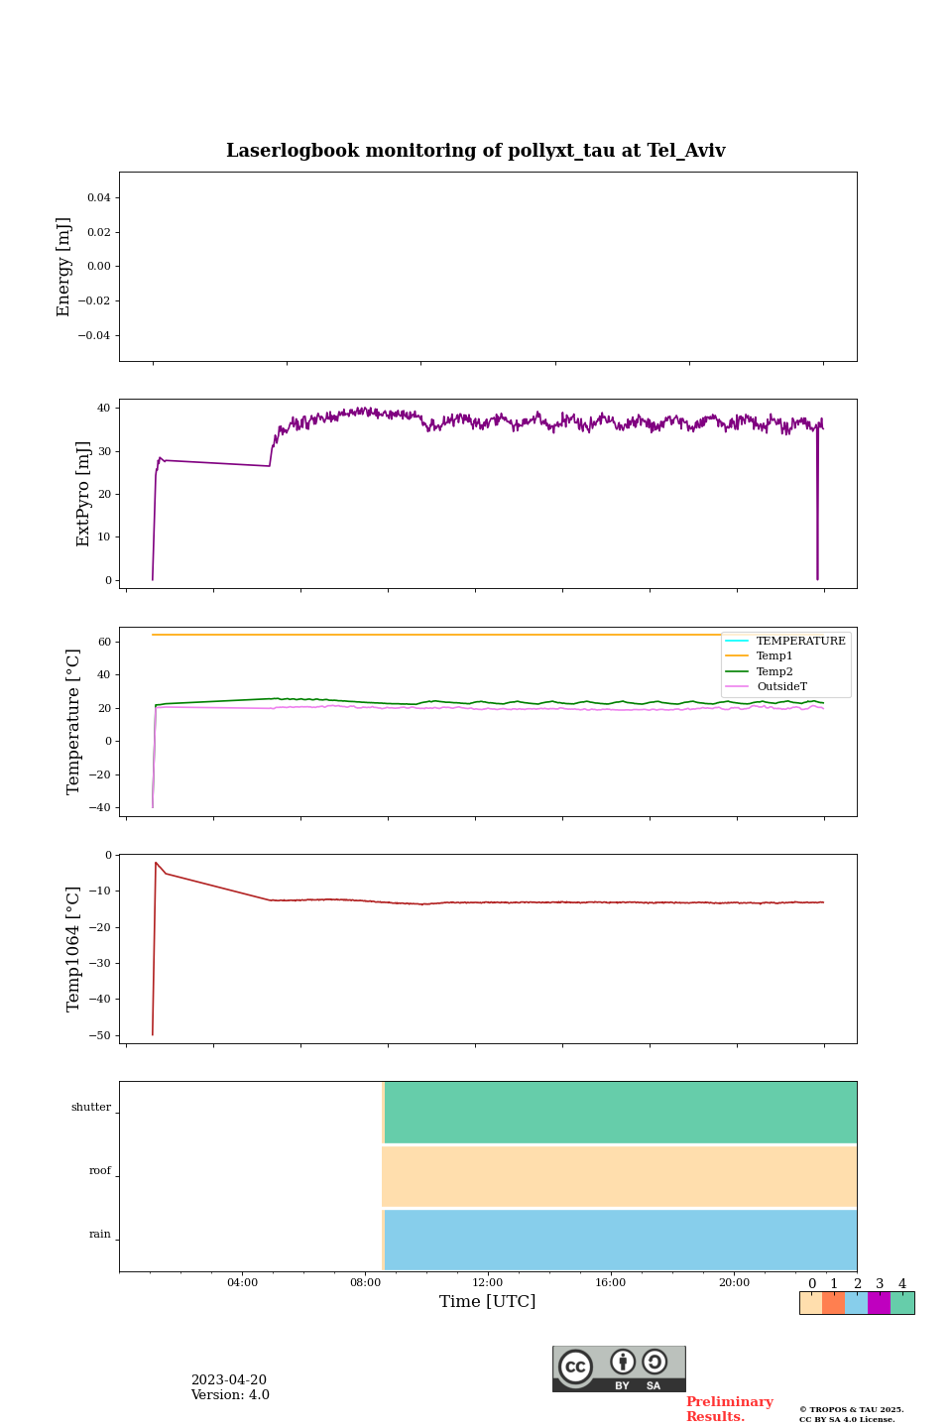952x1428 pixels.
Task: Click the 08:00 time tick label
Action: tap(365, 1282)
